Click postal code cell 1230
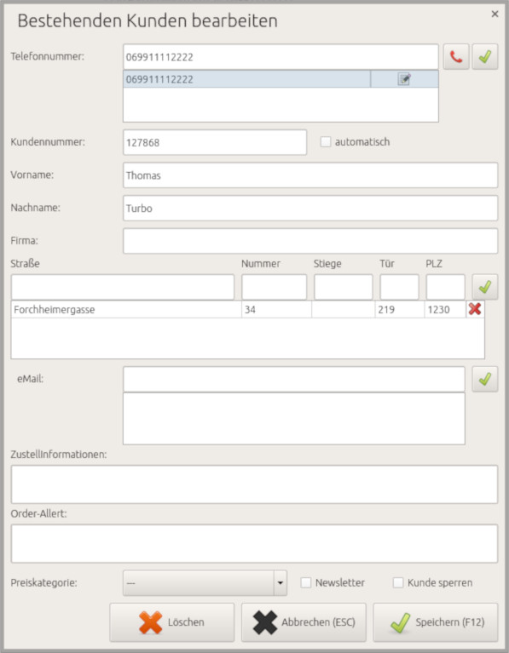The image size is (509, 653). tap(445, 309)
